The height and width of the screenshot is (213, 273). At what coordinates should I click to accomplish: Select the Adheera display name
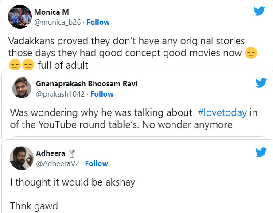click(x=53, y=153)
